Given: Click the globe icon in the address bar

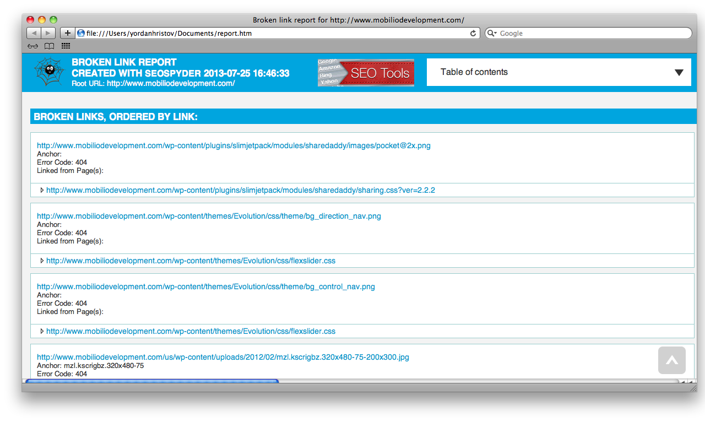Looking at the screenshot, I should click(x=81, y=33).
